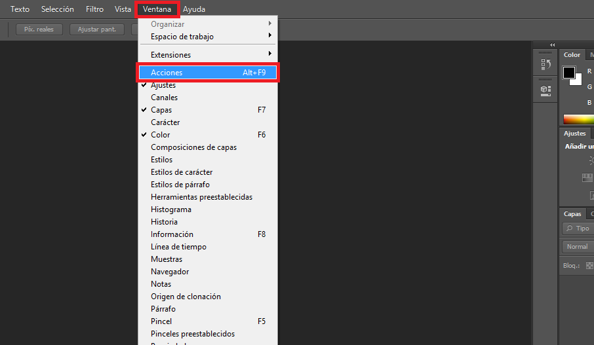Select the Estilos menu entry
Viewport: 594px width, 345px height.
(208, 160)
